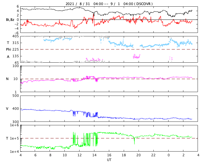Image resolution: width=202 pixels, height=162 pixels.
Task: Click the '12' hour label on UT axis
Action: (x=80, y=155)
